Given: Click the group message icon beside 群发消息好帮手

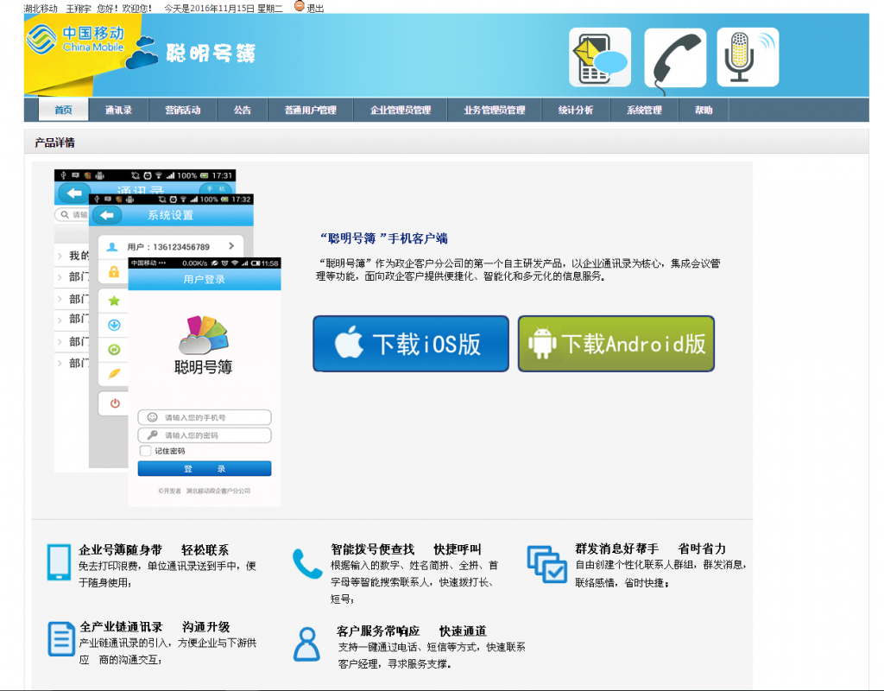Looking at the screenshot, I should tap(546, 563).
